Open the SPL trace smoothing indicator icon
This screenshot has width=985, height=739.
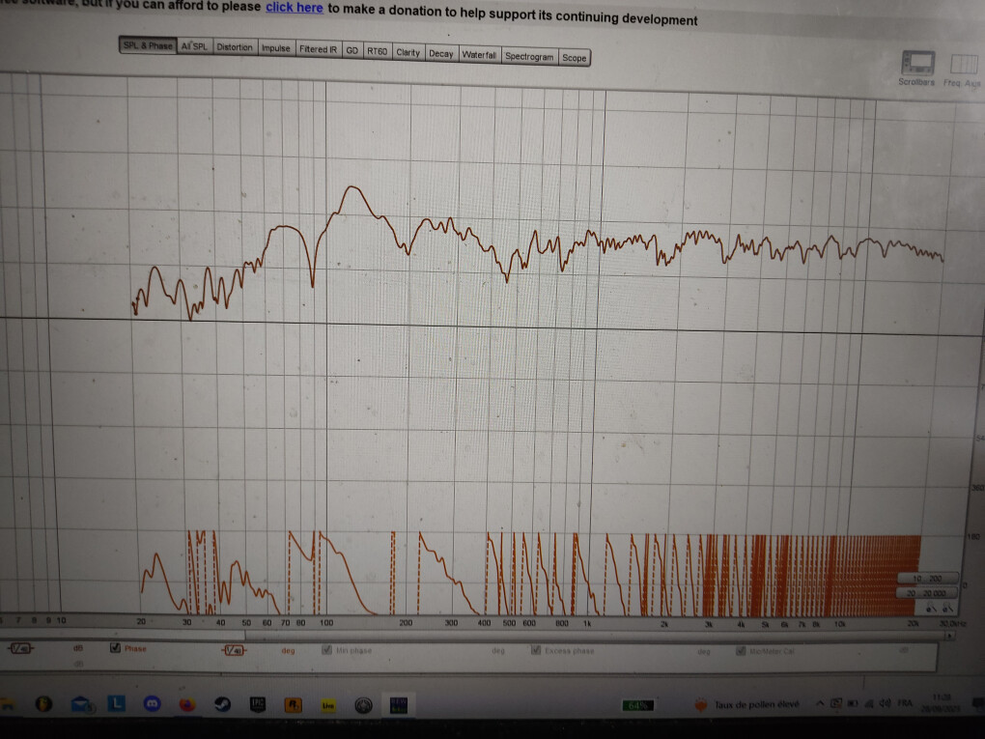pos(21,648)
